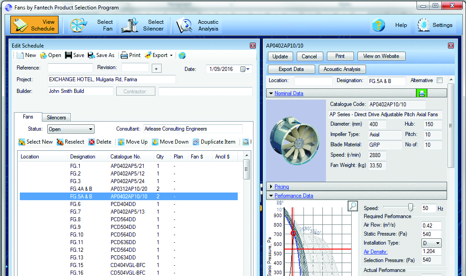
Task: Open the Select Silencer tool icon
Action: click(x=130, y=25)
